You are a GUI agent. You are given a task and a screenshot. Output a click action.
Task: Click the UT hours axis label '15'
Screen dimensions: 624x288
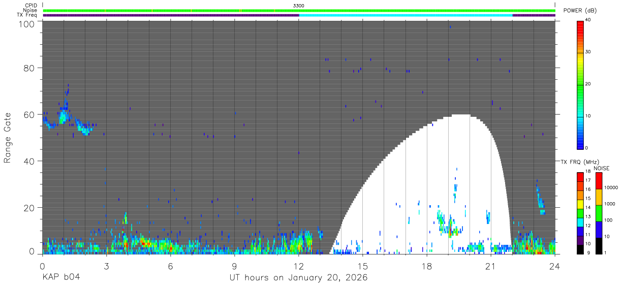click(363, 266)
